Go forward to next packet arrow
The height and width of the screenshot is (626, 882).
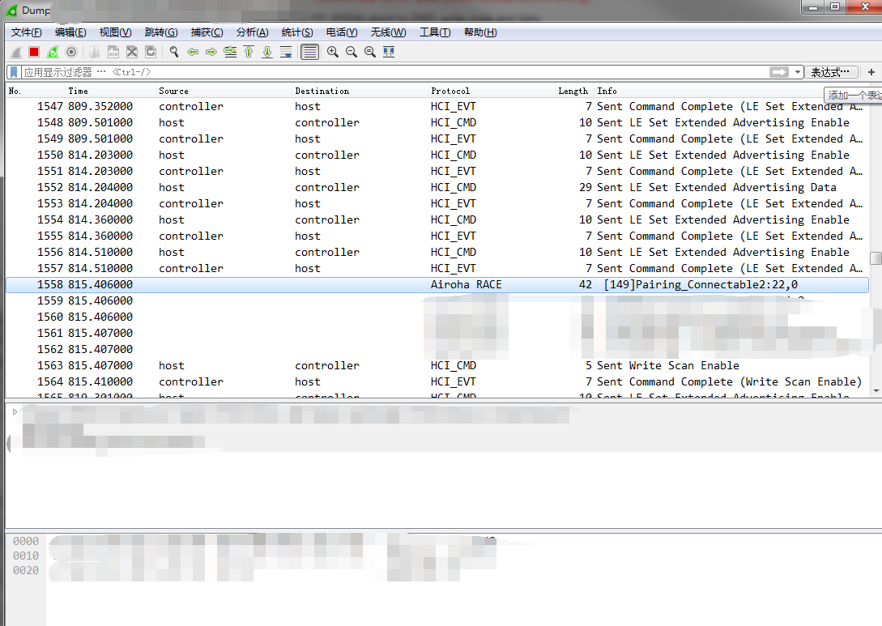[x=211, y=53]
